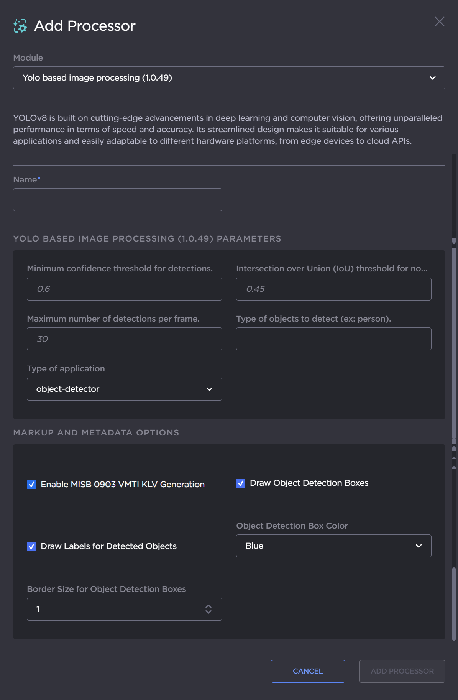Set maximum detections per frame field
Image resolution: width=458 pixels, height=700 pixels.
(x=125, y=339)
